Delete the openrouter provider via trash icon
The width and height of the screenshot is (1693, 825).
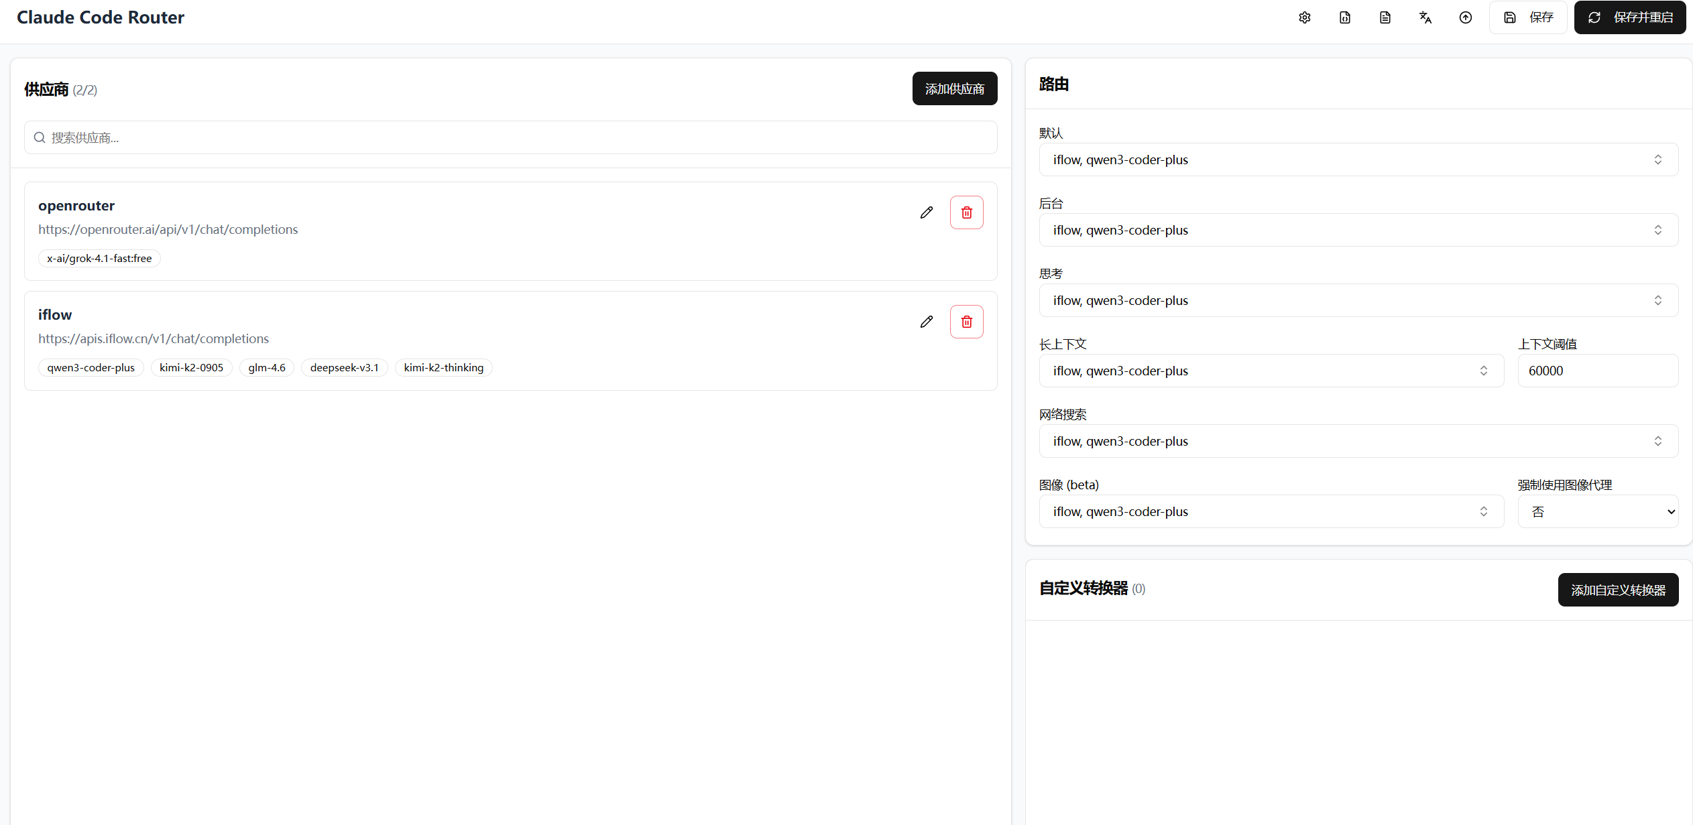966,212
